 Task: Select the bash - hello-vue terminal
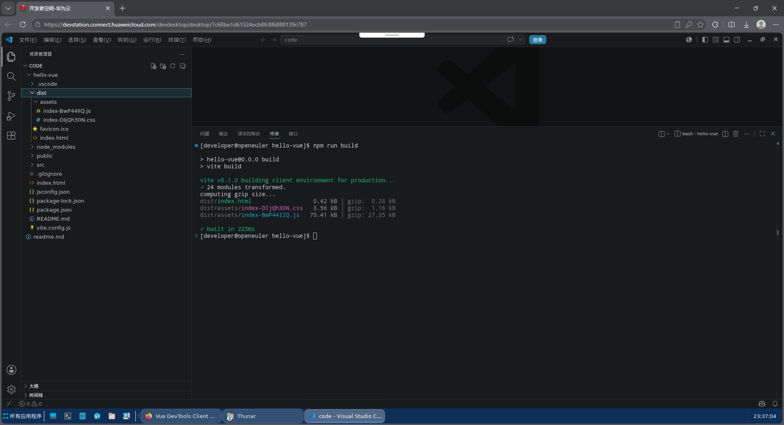coord(696,134)
